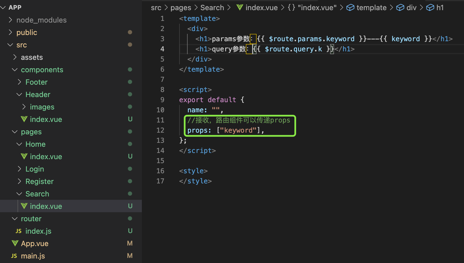Expand the public folder chevron
This screenshot has height=263, width=464.
coord(10,32)
